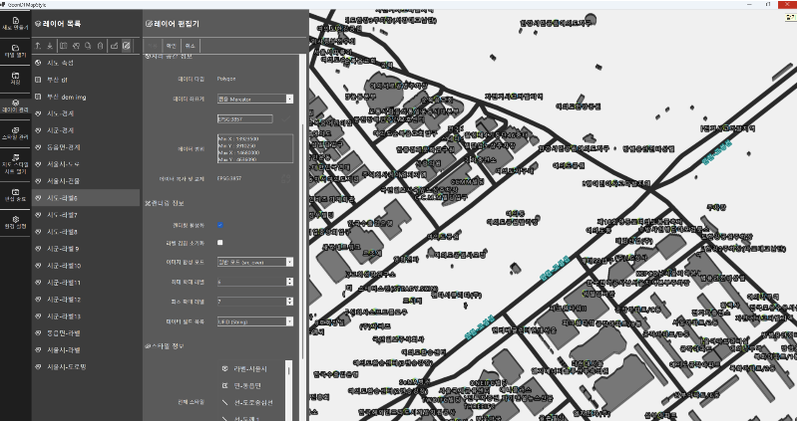Click the move layer down toolbar icon
This screenshot has width=797, height=421.
click(50, 46)
